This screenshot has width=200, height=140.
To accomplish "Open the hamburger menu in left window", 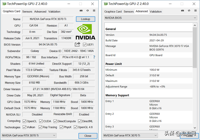I will tap(94, 11).
